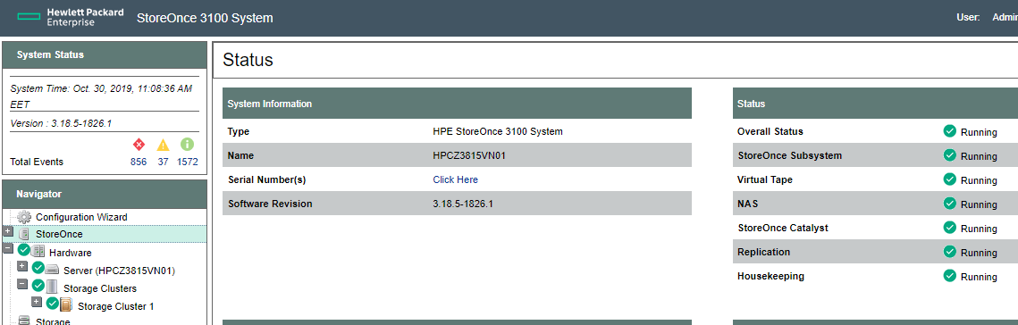Open Configuration Wizard in Navigator
This screenshot has width=1018, height=325.
81,217
